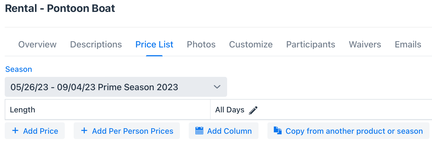Click the All Days column header text

pyautogui.click(x=230, y=110)
